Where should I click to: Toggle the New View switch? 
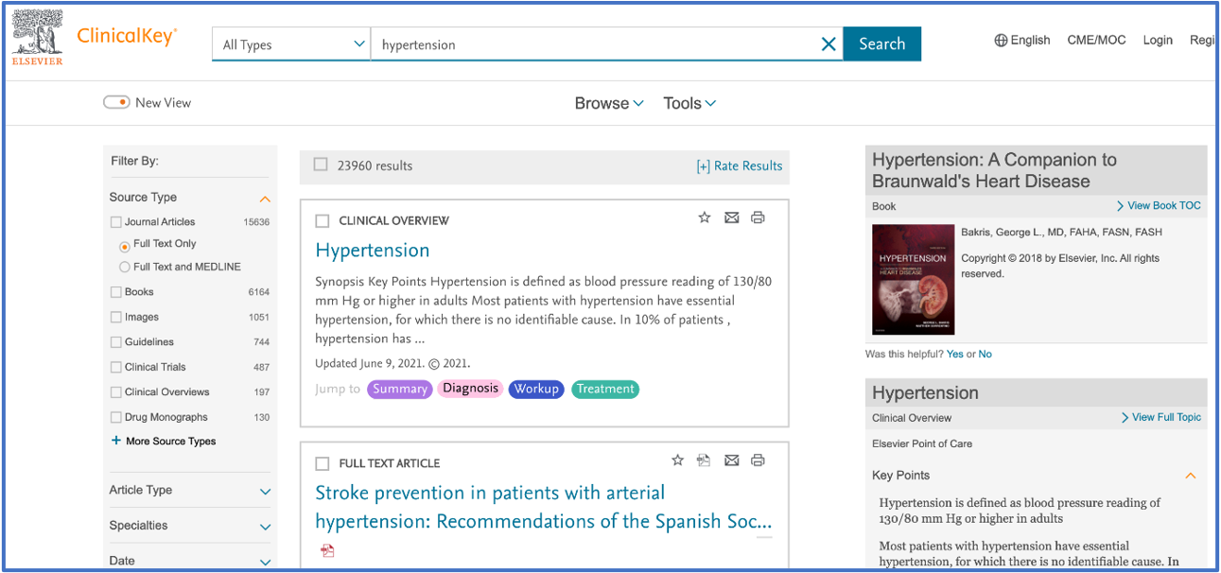[116, 102]
